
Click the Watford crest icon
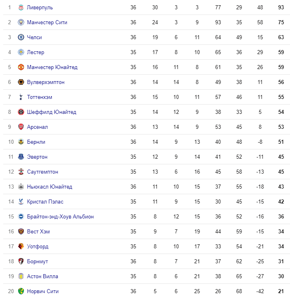21,246
